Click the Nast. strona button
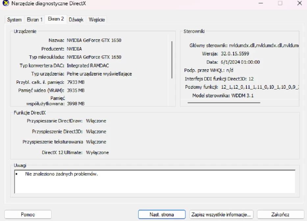The image size is (307, 221). click(161, 214)
